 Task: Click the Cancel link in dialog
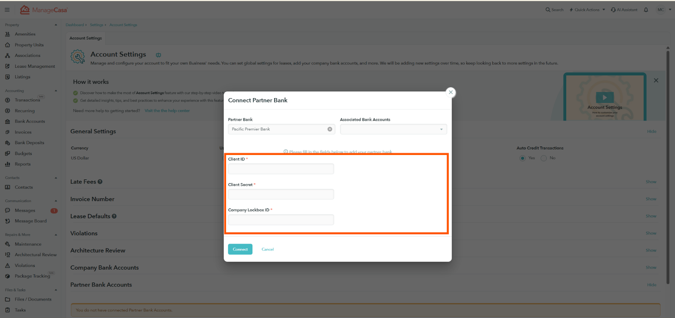[267, 249]
